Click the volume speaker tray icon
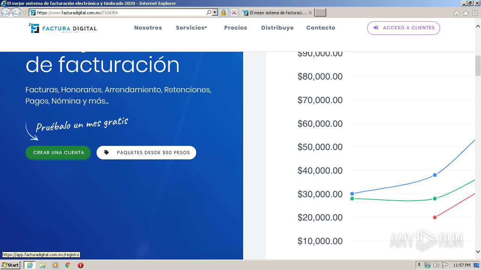Viewport: 481px width, 270px height. click(436, 265)
